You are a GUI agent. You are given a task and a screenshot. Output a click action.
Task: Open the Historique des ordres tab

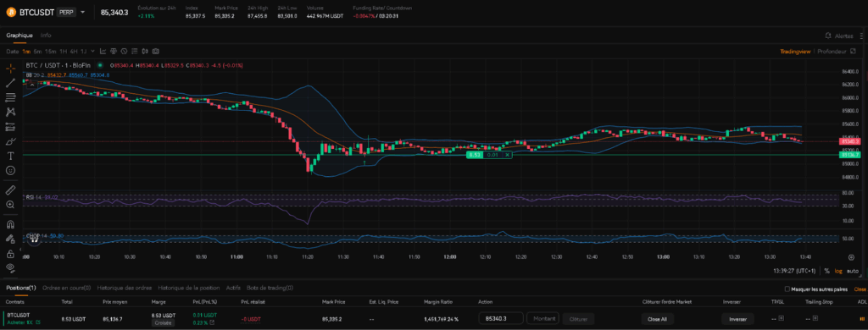pos(125,288)
